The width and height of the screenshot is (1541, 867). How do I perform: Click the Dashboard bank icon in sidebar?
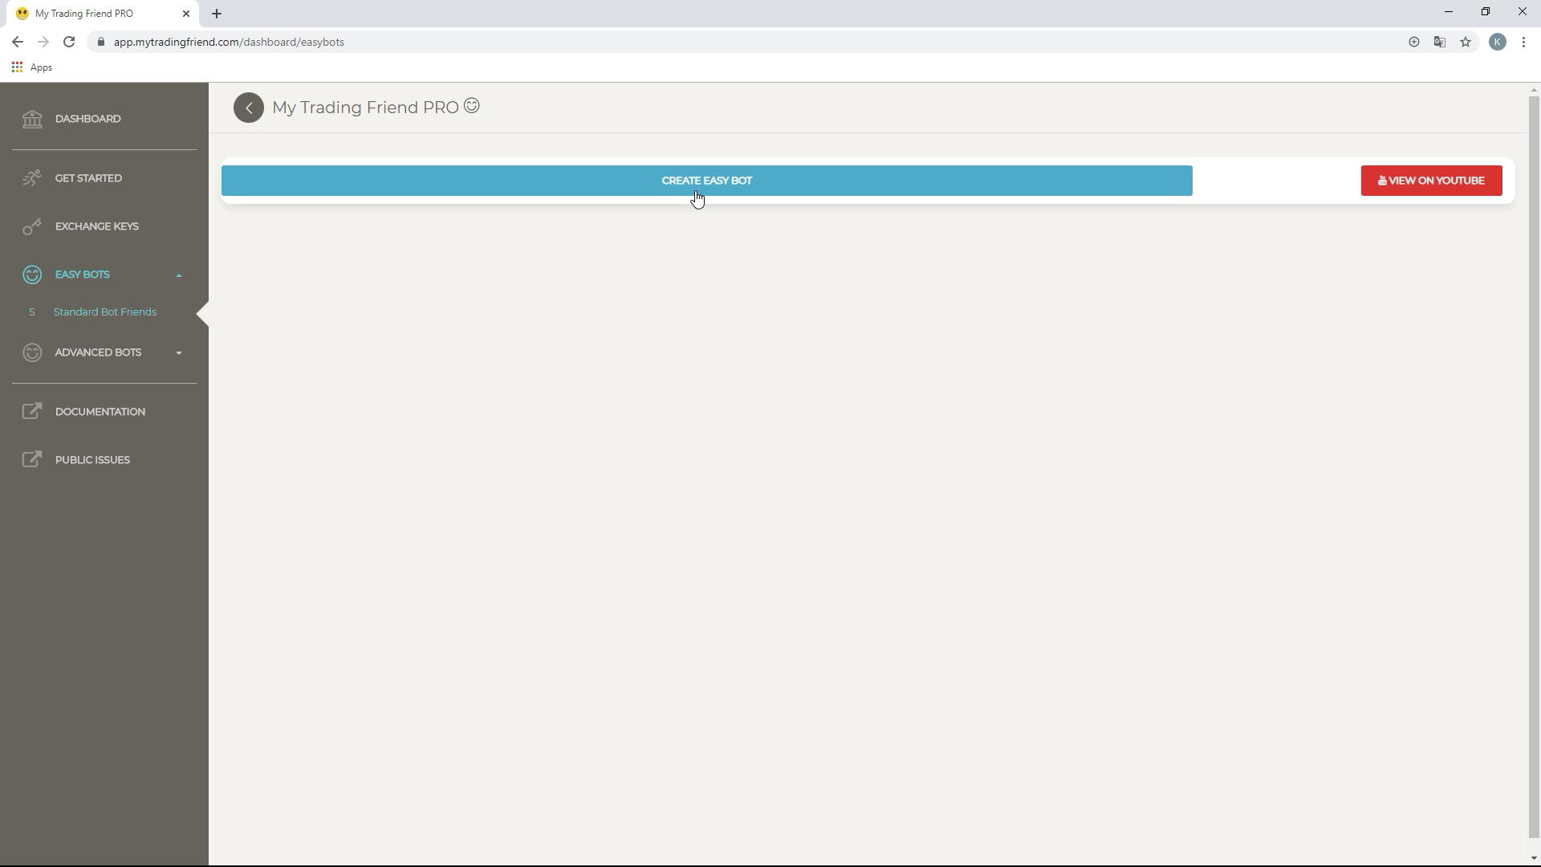[32, 119]
